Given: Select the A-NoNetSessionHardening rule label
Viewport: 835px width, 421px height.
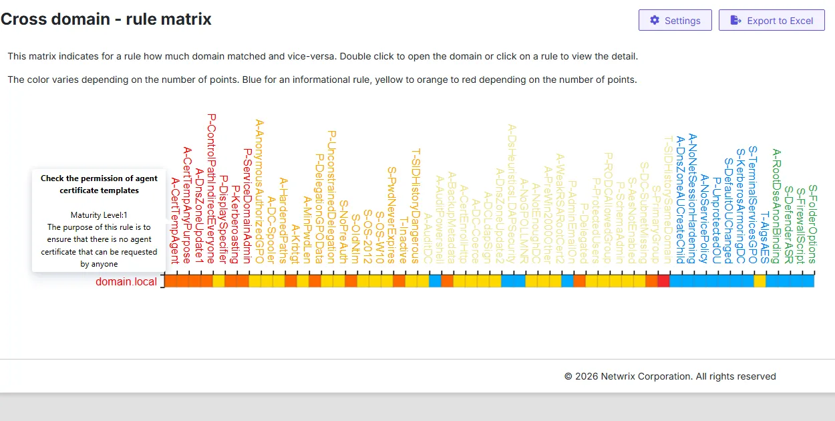Looking at the screenshot, I should pyautogui.click(x=692, y=198).
